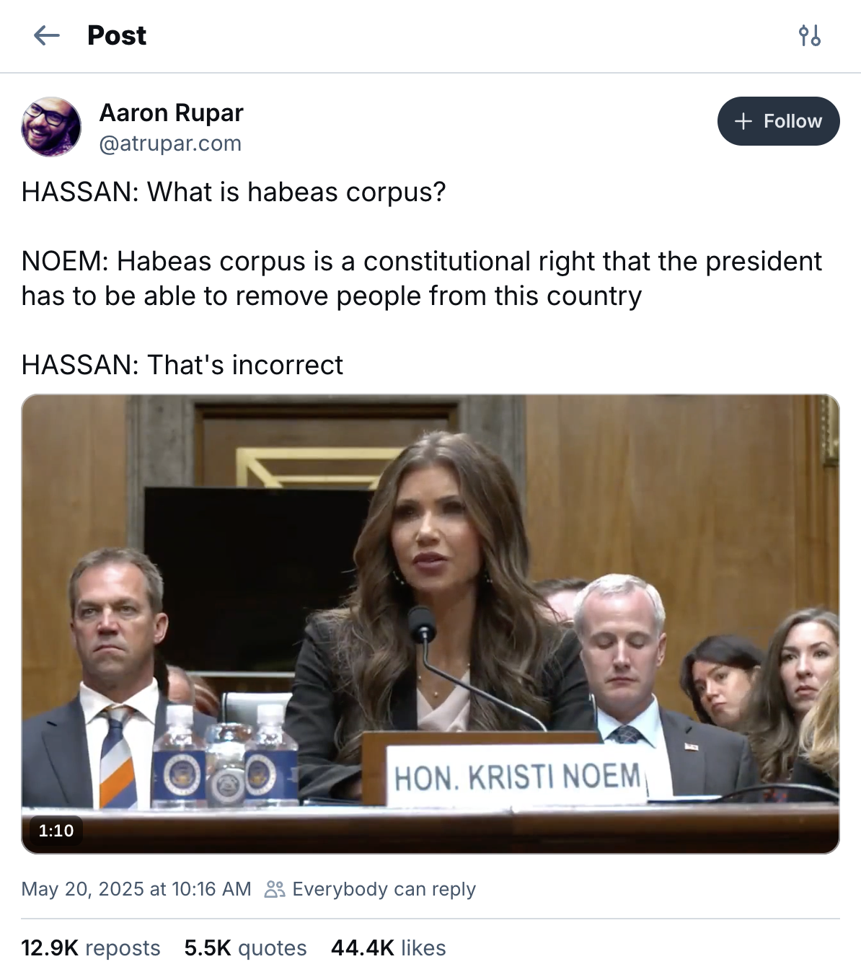Click the people icon beside reply settings

[x=275, y=889]
